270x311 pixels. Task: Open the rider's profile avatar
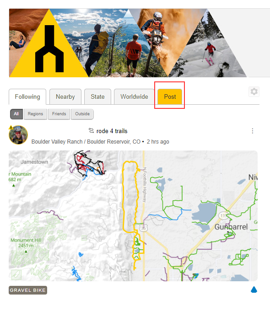[18, 134]
